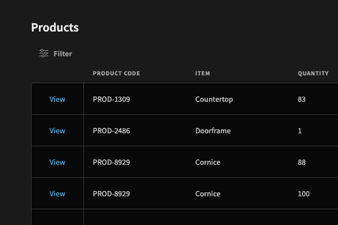Screen dimensions: 338x225
Task: Click the Filter sliders icon
Action: pos(44,53)
